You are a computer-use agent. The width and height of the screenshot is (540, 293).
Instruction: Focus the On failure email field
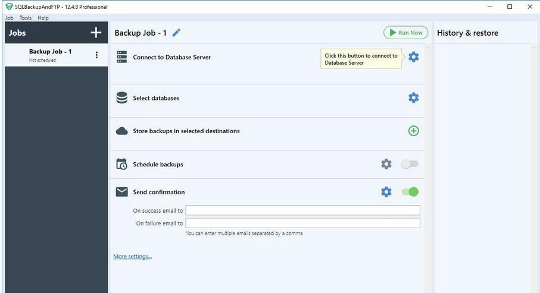302,223
